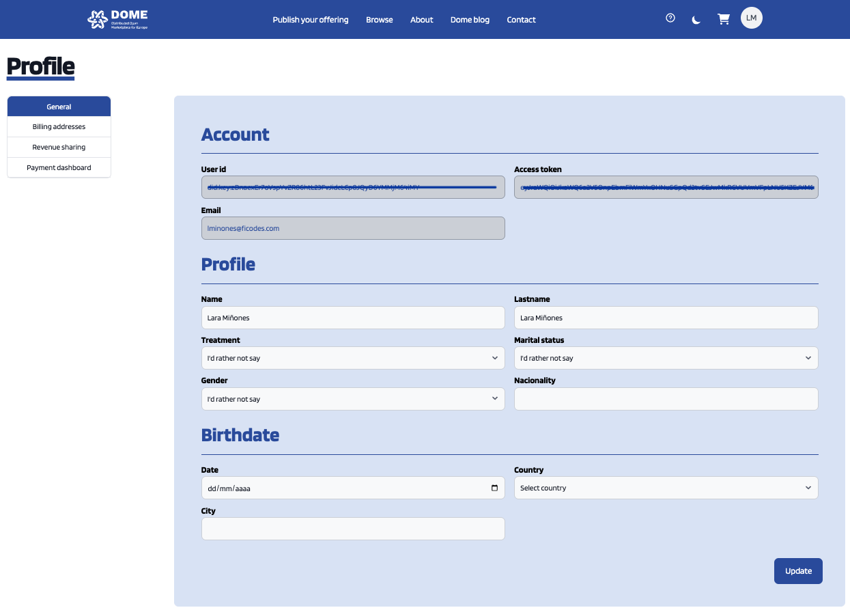Image resolution: width=850 pixels, height=610 pixels.
Task: Open the help question mark icon
Action: coord(670,18)
